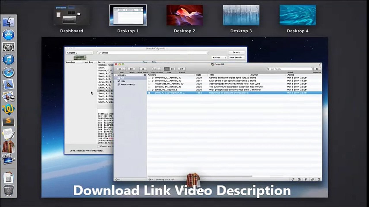
Task: Open the Dashboard space thumbnail
Action: [x=71, y=15]
